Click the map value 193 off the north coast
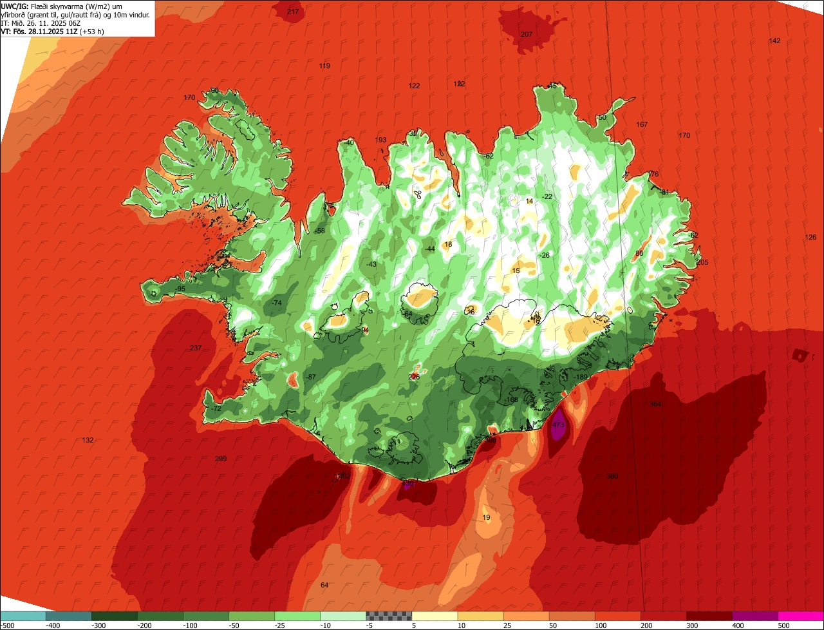824x630 pixels. (380, 140)
